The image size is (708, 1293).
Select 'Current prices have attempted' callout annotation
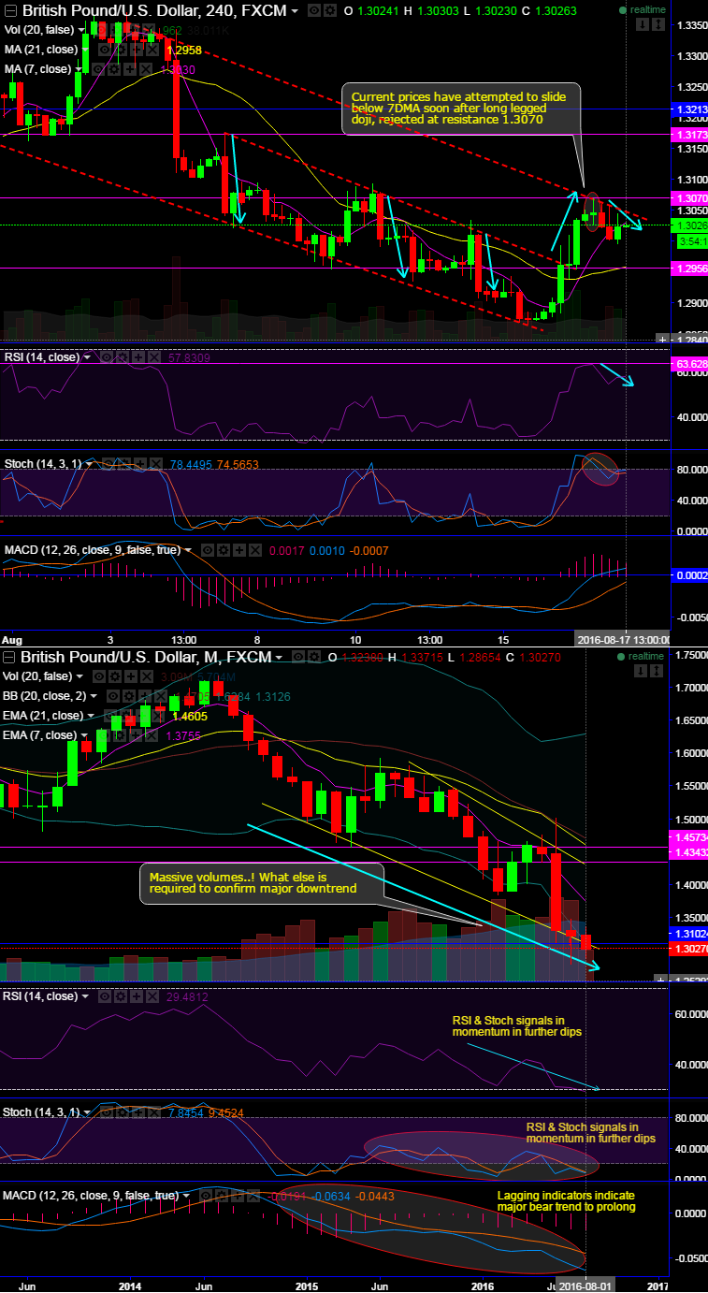(x=461, y=108)
